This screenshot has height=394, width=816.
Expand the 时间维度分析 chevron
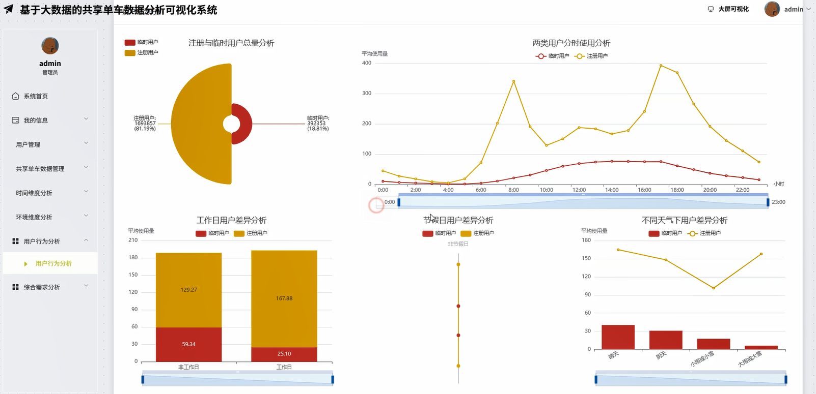[x=86, y=191]
